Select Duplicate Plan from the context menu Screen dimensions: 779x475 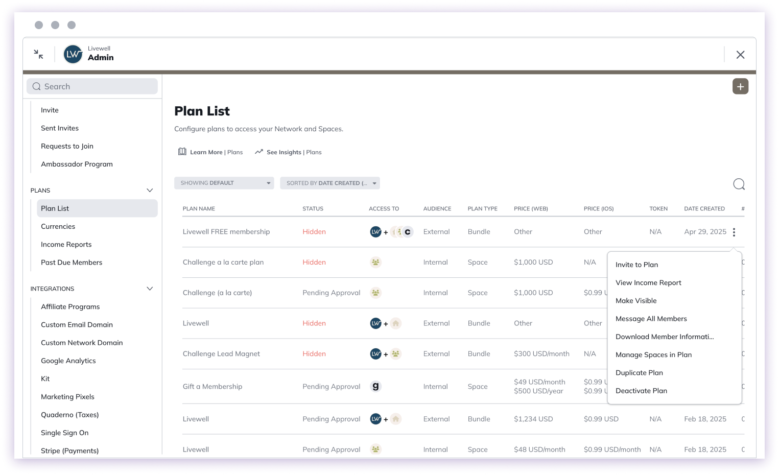(x=639, y=372)
